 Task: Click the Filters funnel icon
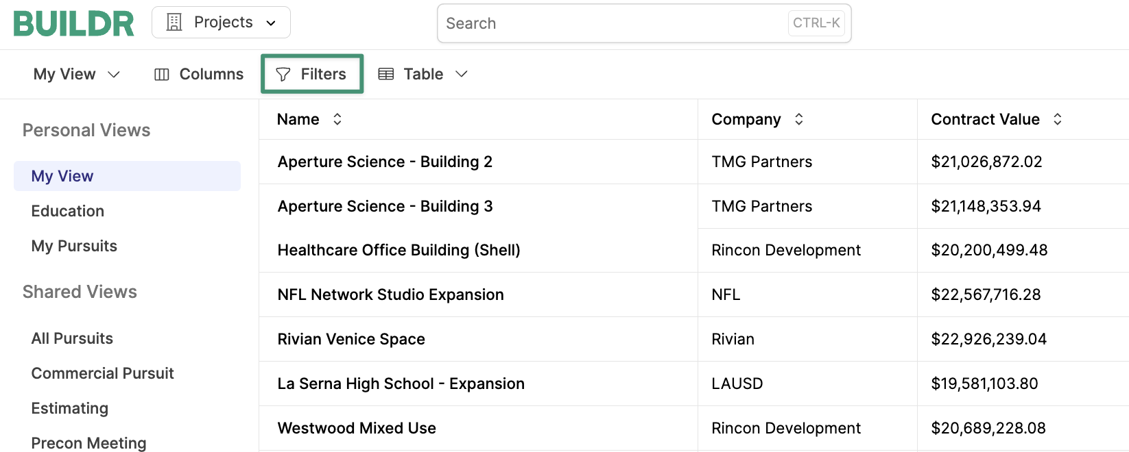(283, 75)
